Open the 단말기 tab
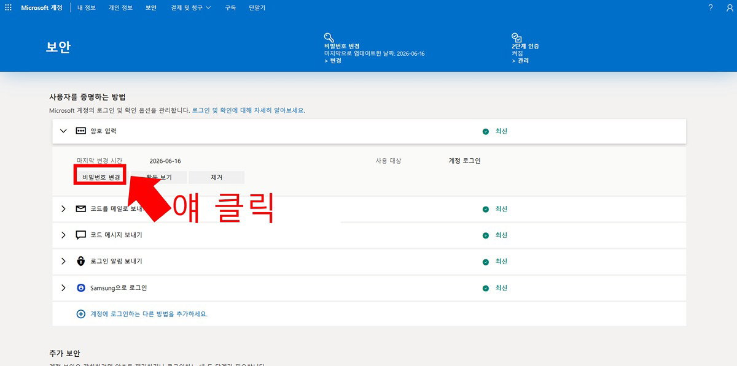The height and width of the screenshot is (366, 737). [x=257, y=8]
